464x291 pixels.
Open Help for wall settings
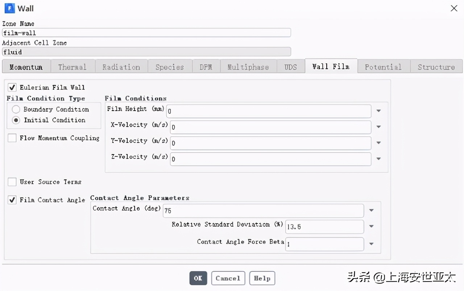click(x=262, y=278)
